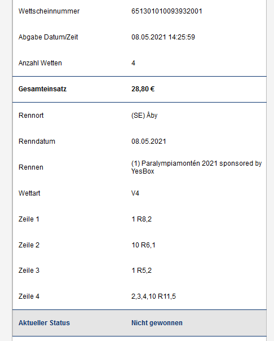Select Zeile 1 selection 1 R8,2
Screen dimensions: 274x341
pos(142,219)
